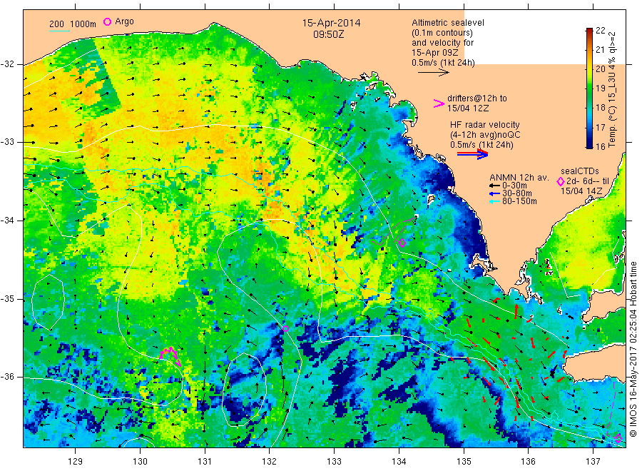Viewport: 642px width, 471px height.
Task: Click the temperature color bar
Action: (589, 88)
